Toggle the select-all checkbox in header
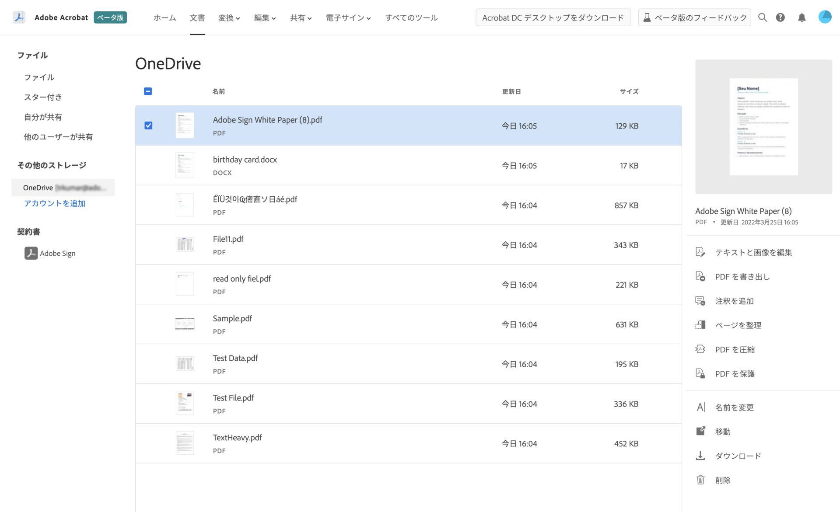Viewport: 840px width, 512px height. point(148,91)
